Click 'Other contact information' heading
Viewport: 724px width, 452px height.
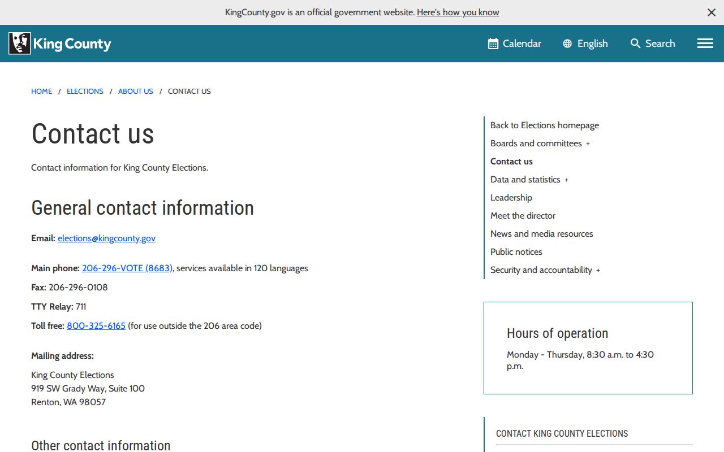tap(101, 445)
